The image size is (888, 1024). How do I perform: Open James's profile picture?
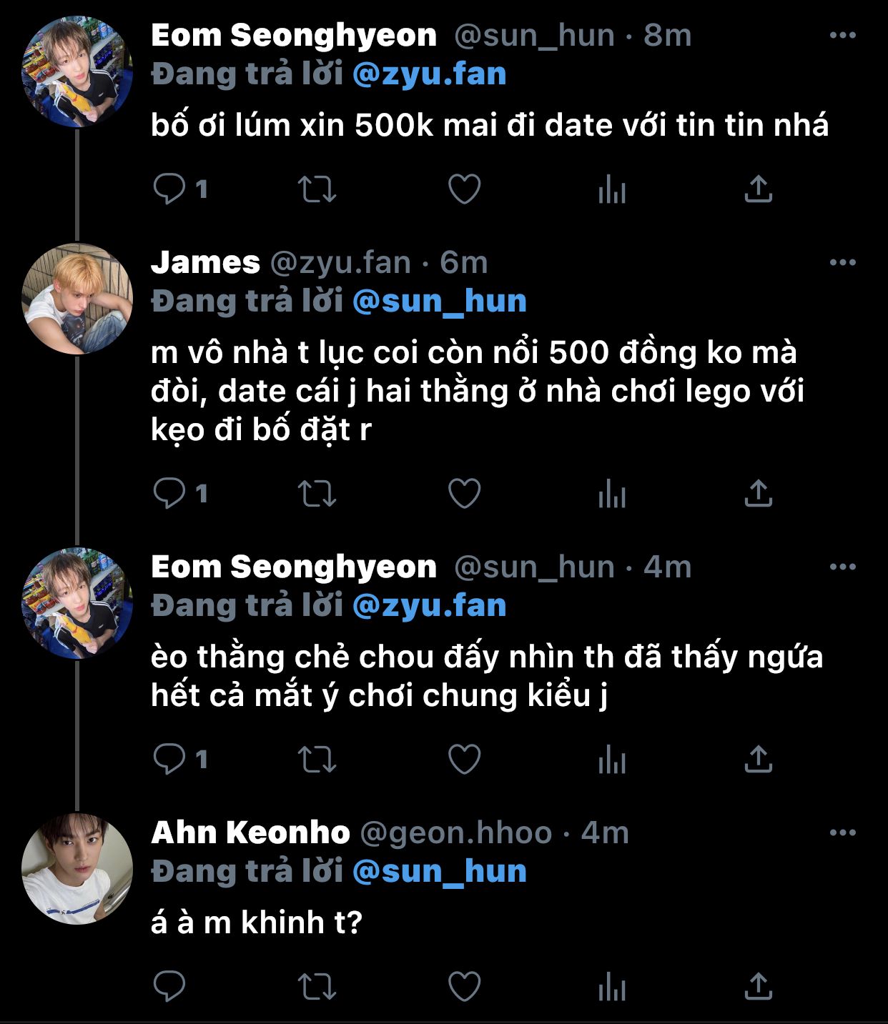[77, 299]
